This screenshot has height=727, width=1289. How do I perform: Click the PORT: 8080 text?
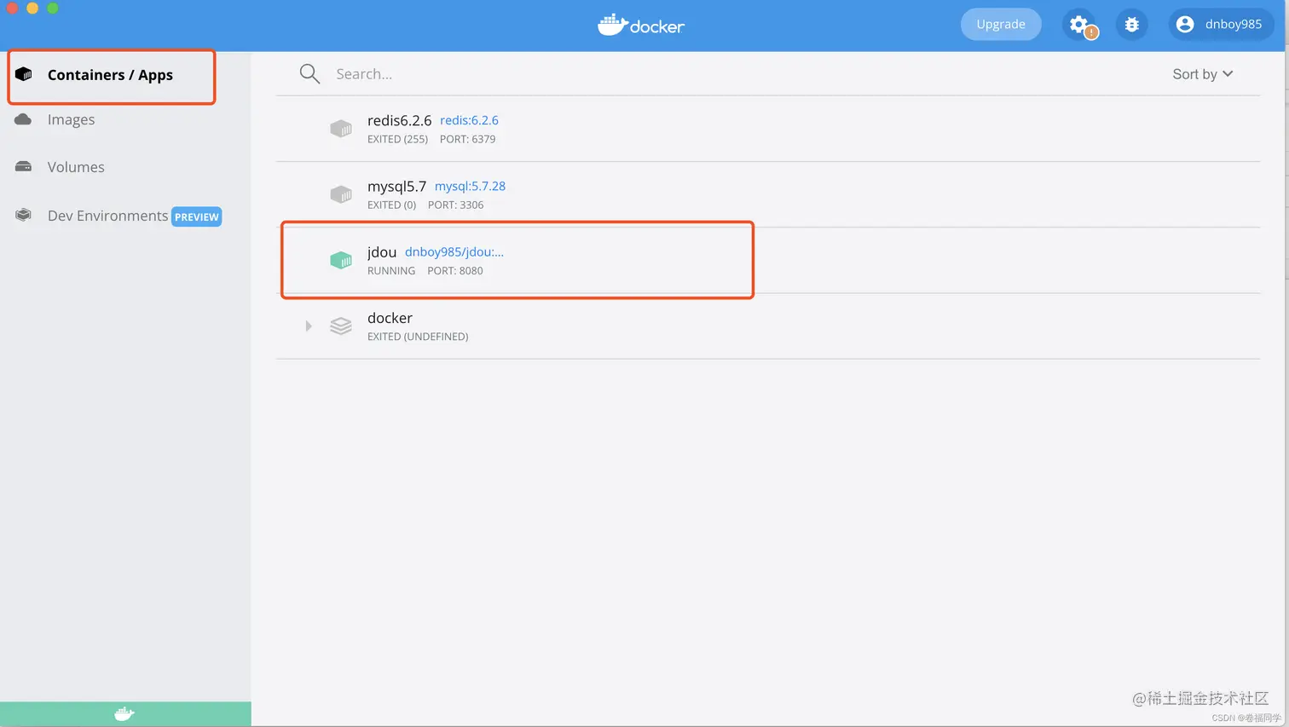tap(455, 271)
